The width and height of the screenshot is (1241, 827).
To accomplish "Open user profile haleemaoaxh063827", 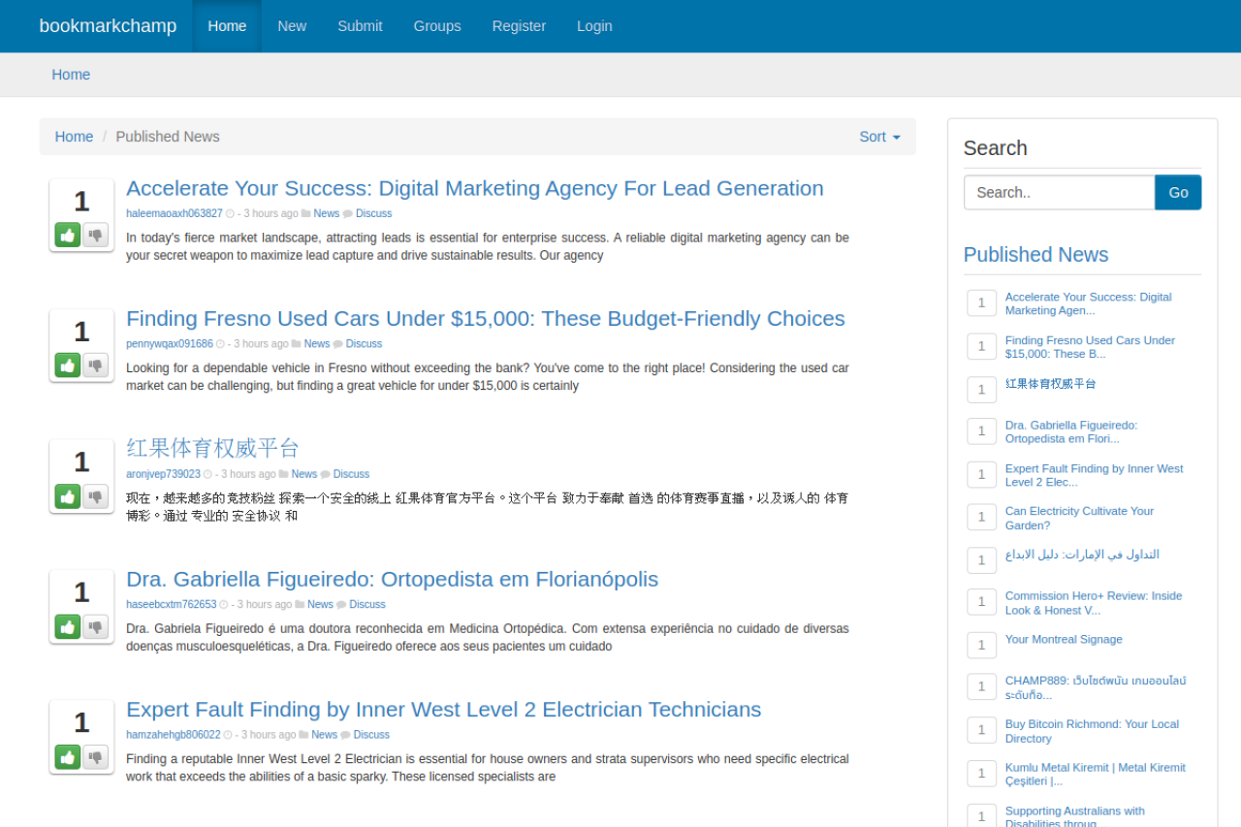I will pos(175,213).
